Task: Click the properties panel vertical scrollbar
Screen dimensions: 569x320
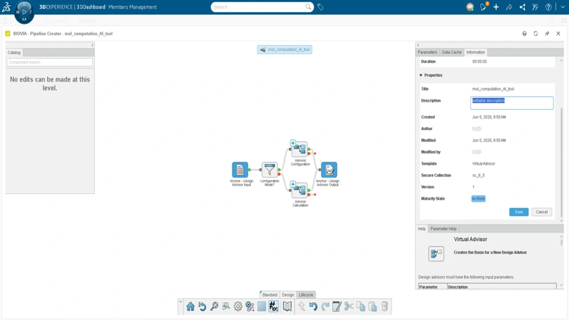Action: click(x=562, y=161)
